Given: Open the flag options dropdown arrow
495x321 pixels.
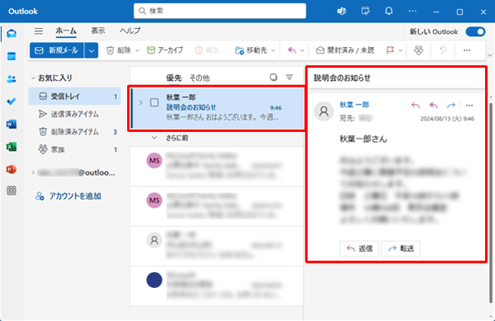Looking at the screenshot, I should pos(400,50).
